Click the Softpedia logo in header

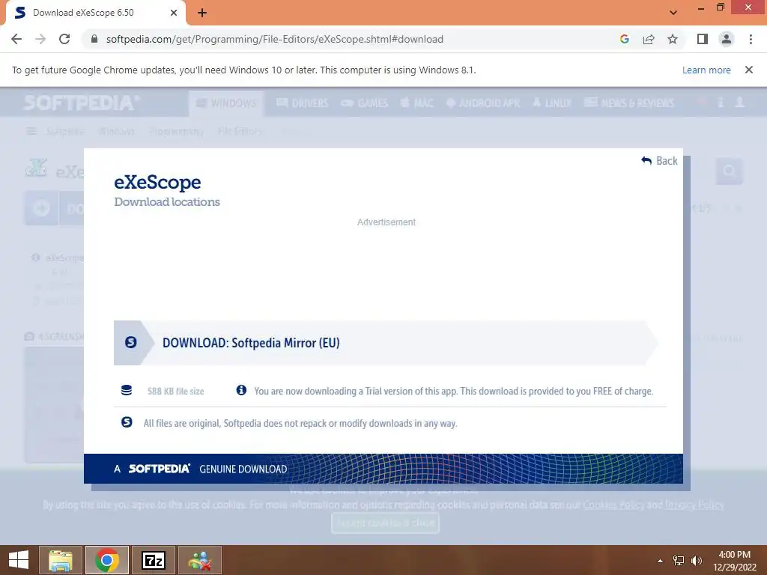coord(82,103)
